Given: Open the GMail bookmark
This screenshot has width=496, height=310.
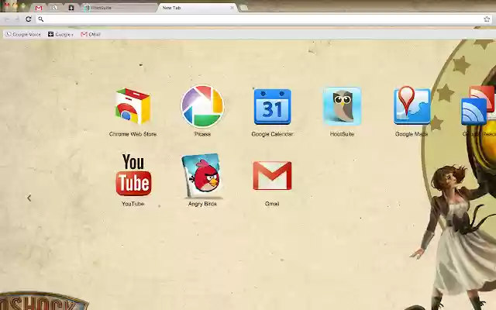Looking at the screenshot, I should (91, 34).
